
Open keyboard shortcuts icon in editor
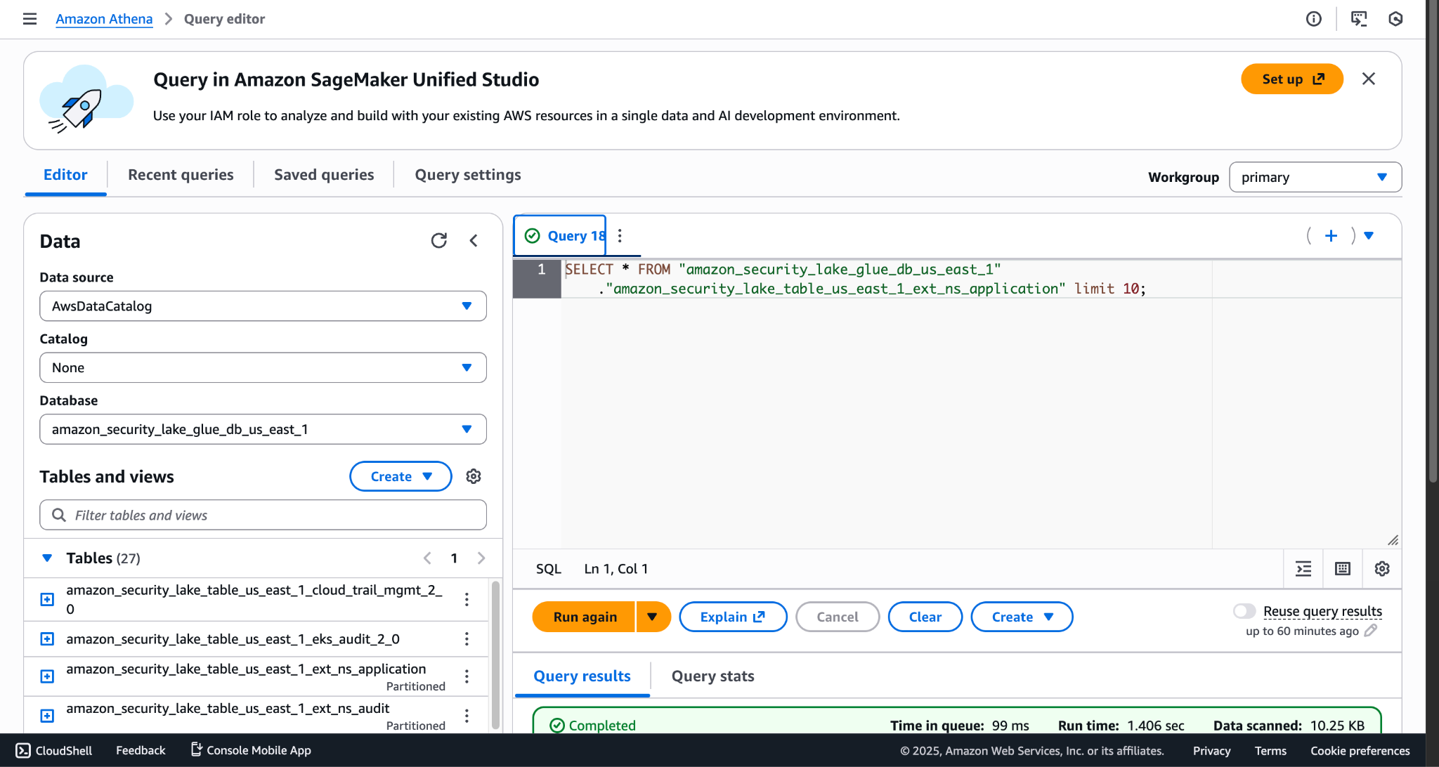[x=1343, y=569]
